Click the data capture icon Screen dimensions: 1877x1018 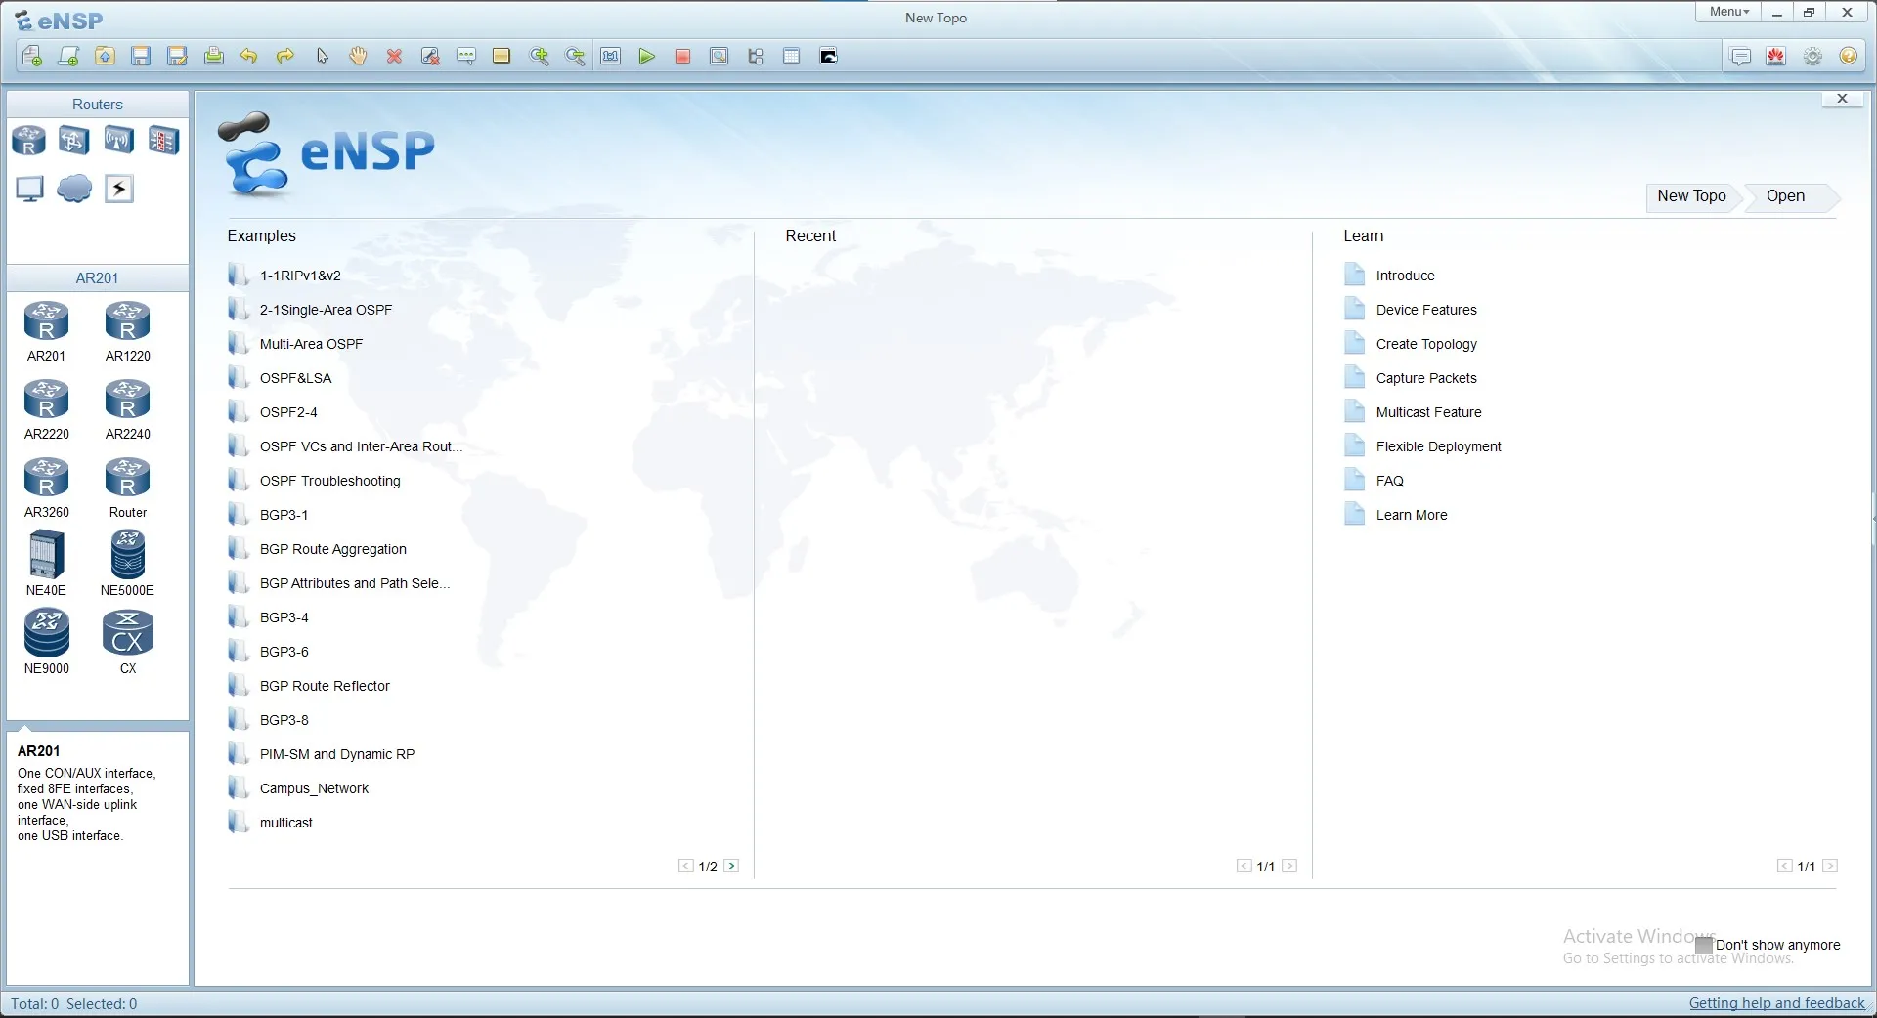[x=719, y=56]
